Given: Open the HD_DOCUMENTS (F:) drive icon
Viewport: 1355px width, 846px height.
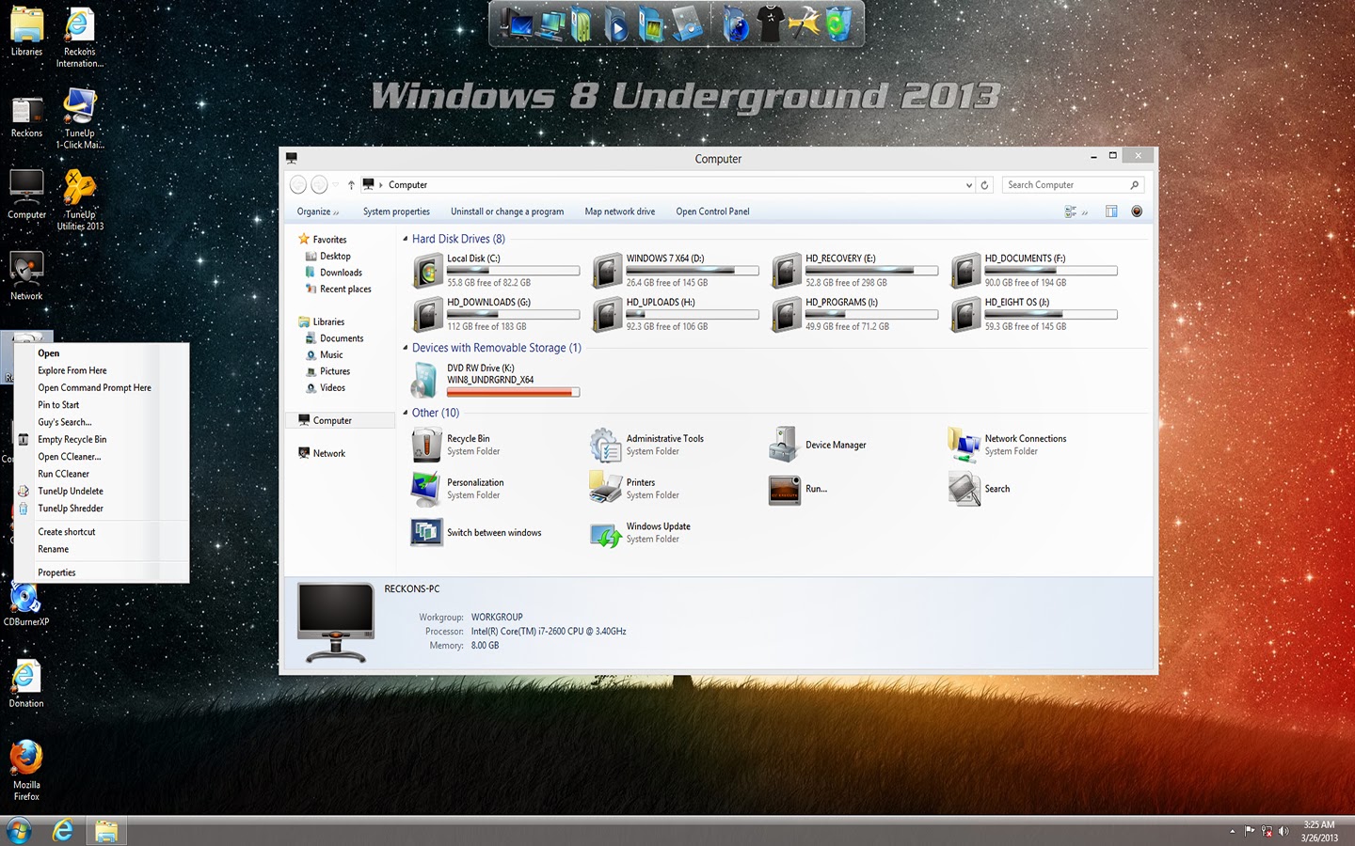Looking at the screenshot, I should click(965, 271).
